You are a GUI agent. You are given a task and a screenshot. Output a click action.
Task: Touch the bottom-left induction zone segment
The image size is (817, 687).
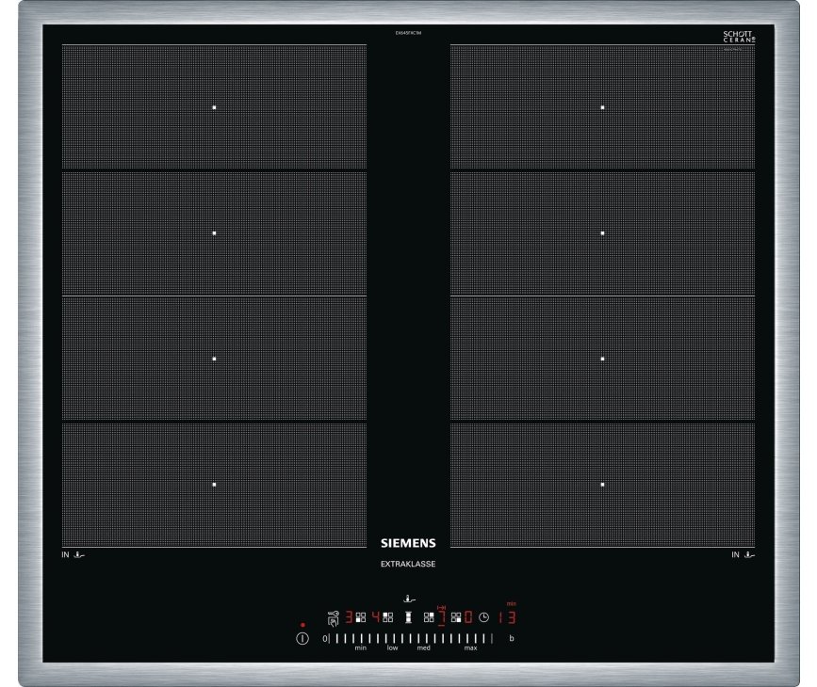tap(214, 485)
